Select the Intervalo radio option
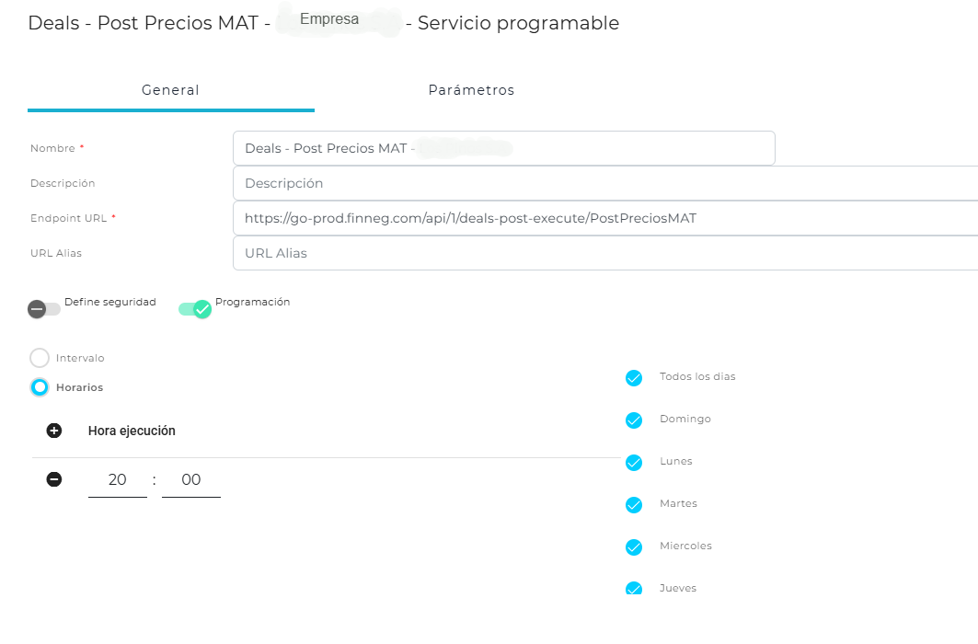Viewport: 978px width, 644px height. tap(40, 358)
